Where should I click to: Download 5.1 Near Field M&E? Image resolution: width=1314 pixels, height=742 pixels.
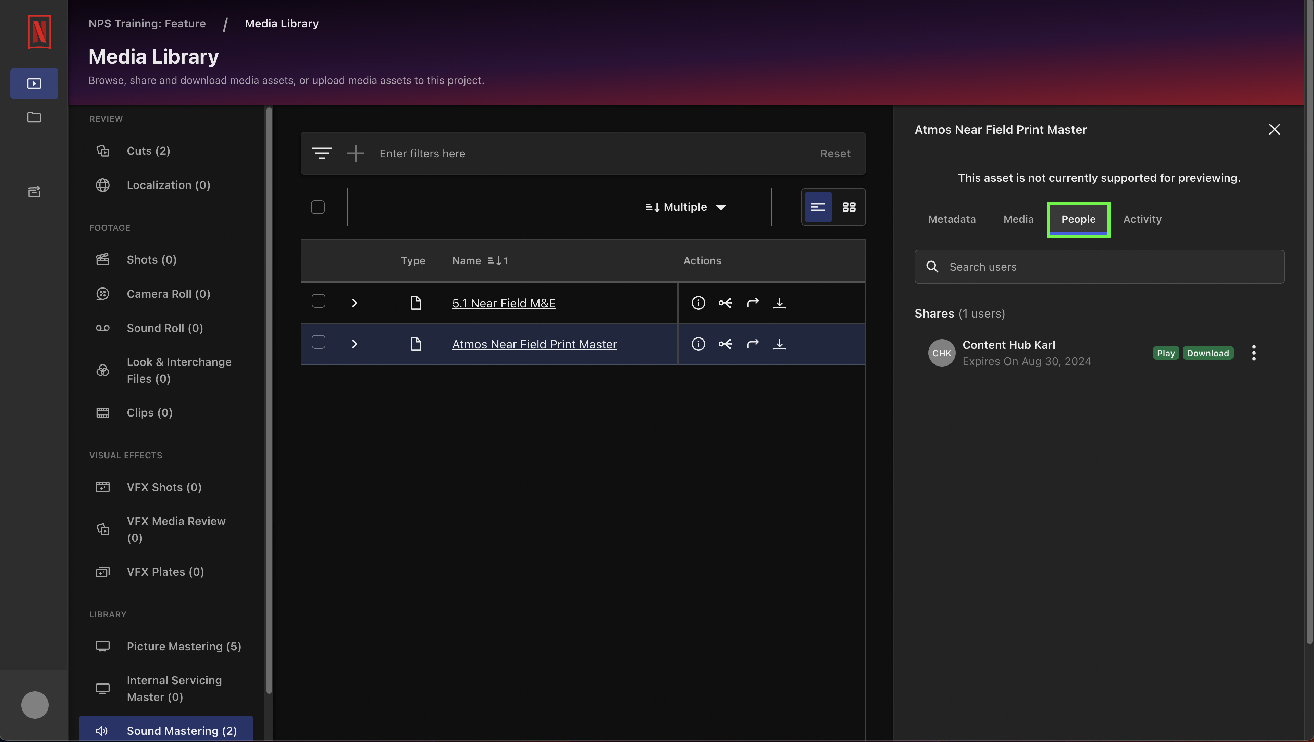point(779,303)
